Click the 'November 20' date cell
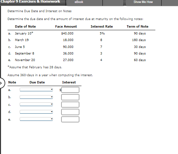178x154 pixels. [25, 60]
